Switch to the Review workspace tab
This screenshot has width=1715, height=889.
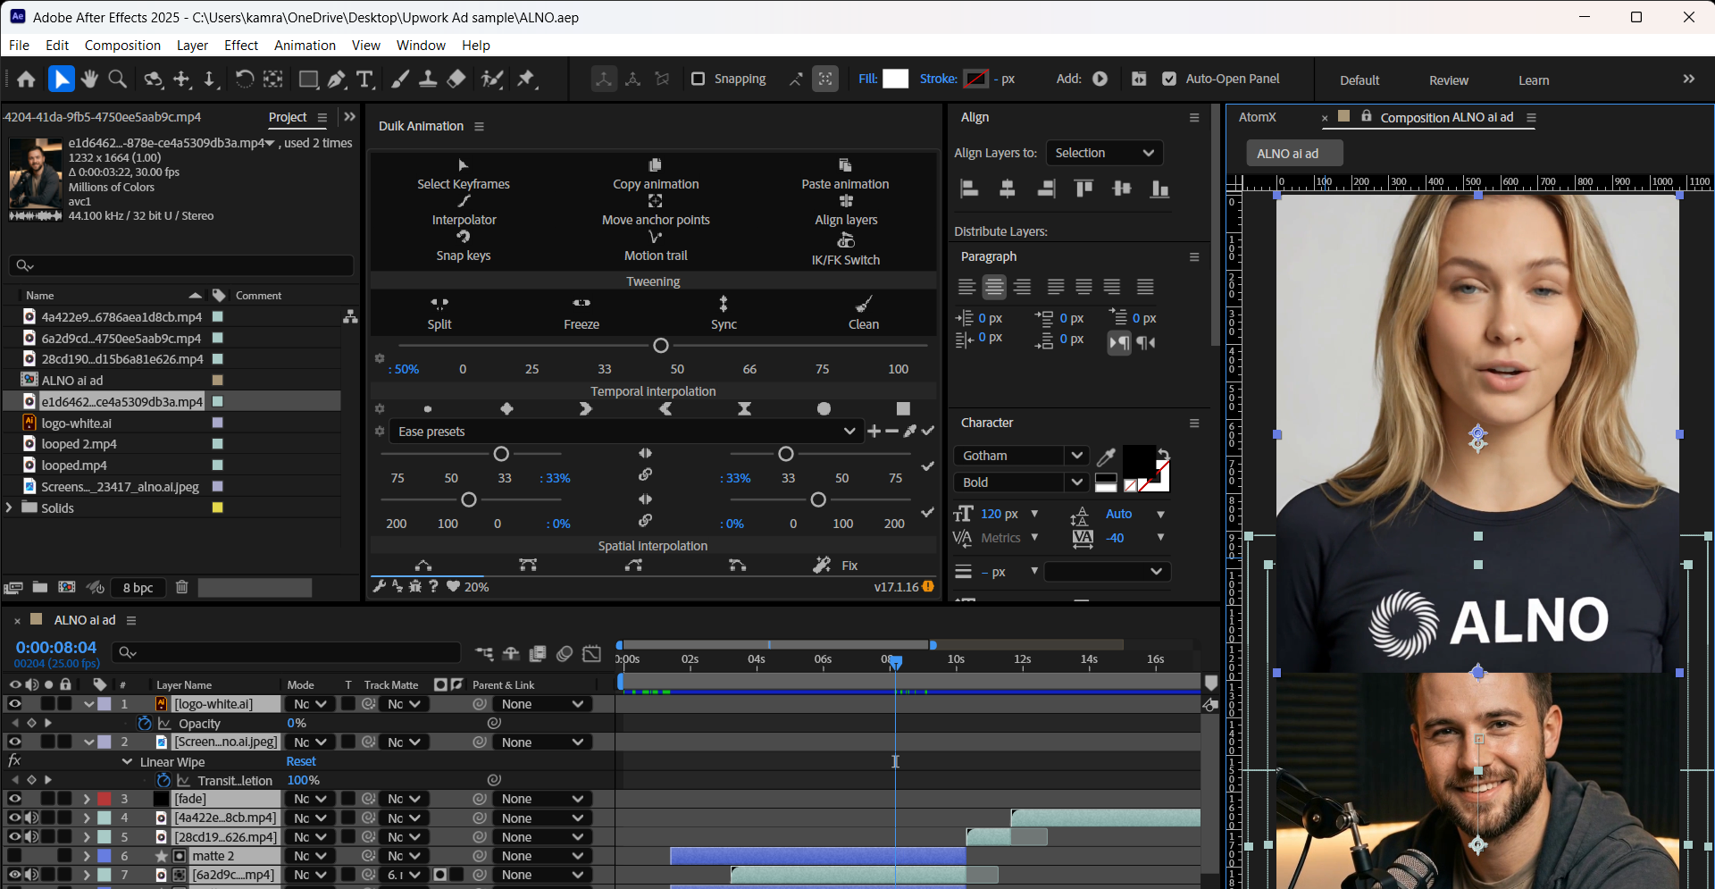click(x=1448, y=80)
